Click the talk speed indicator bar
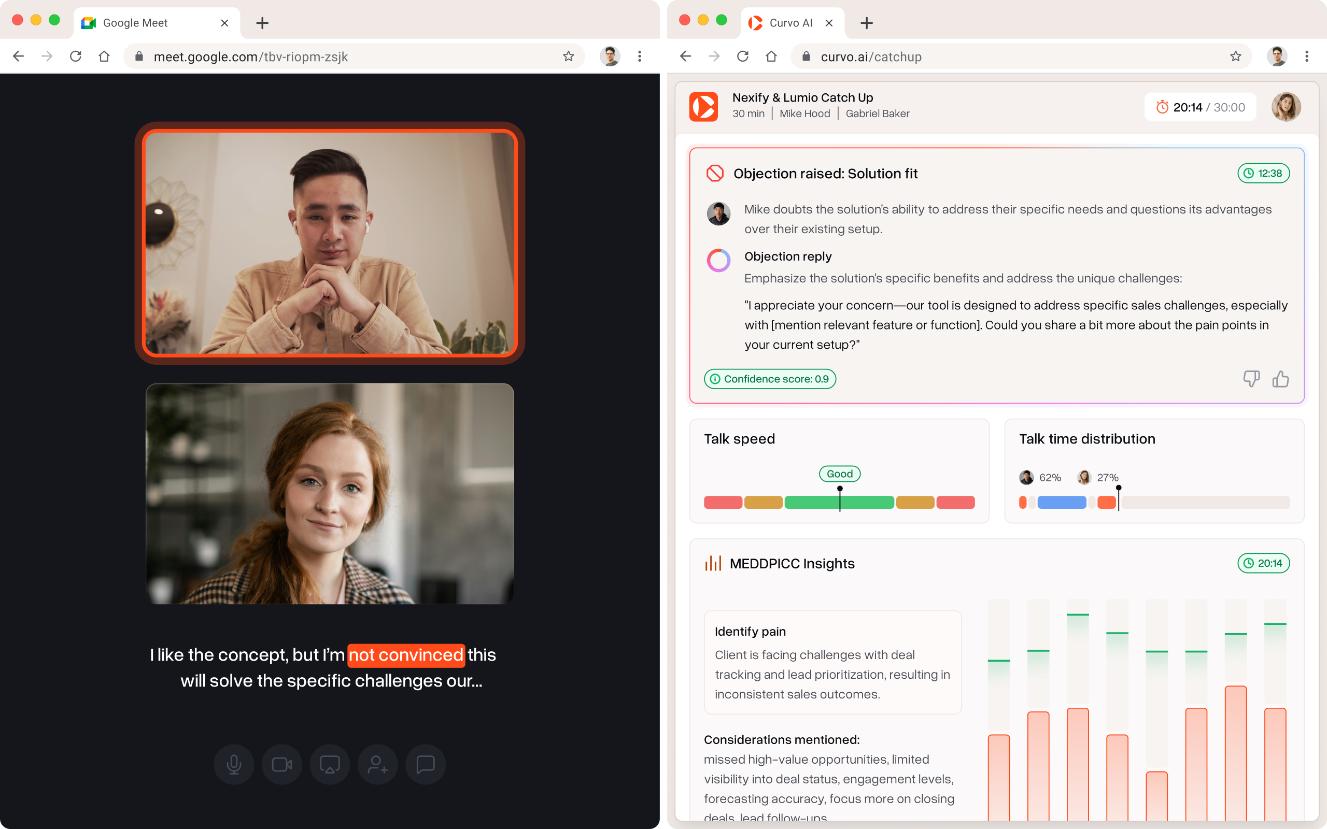 tap(839, 502)
